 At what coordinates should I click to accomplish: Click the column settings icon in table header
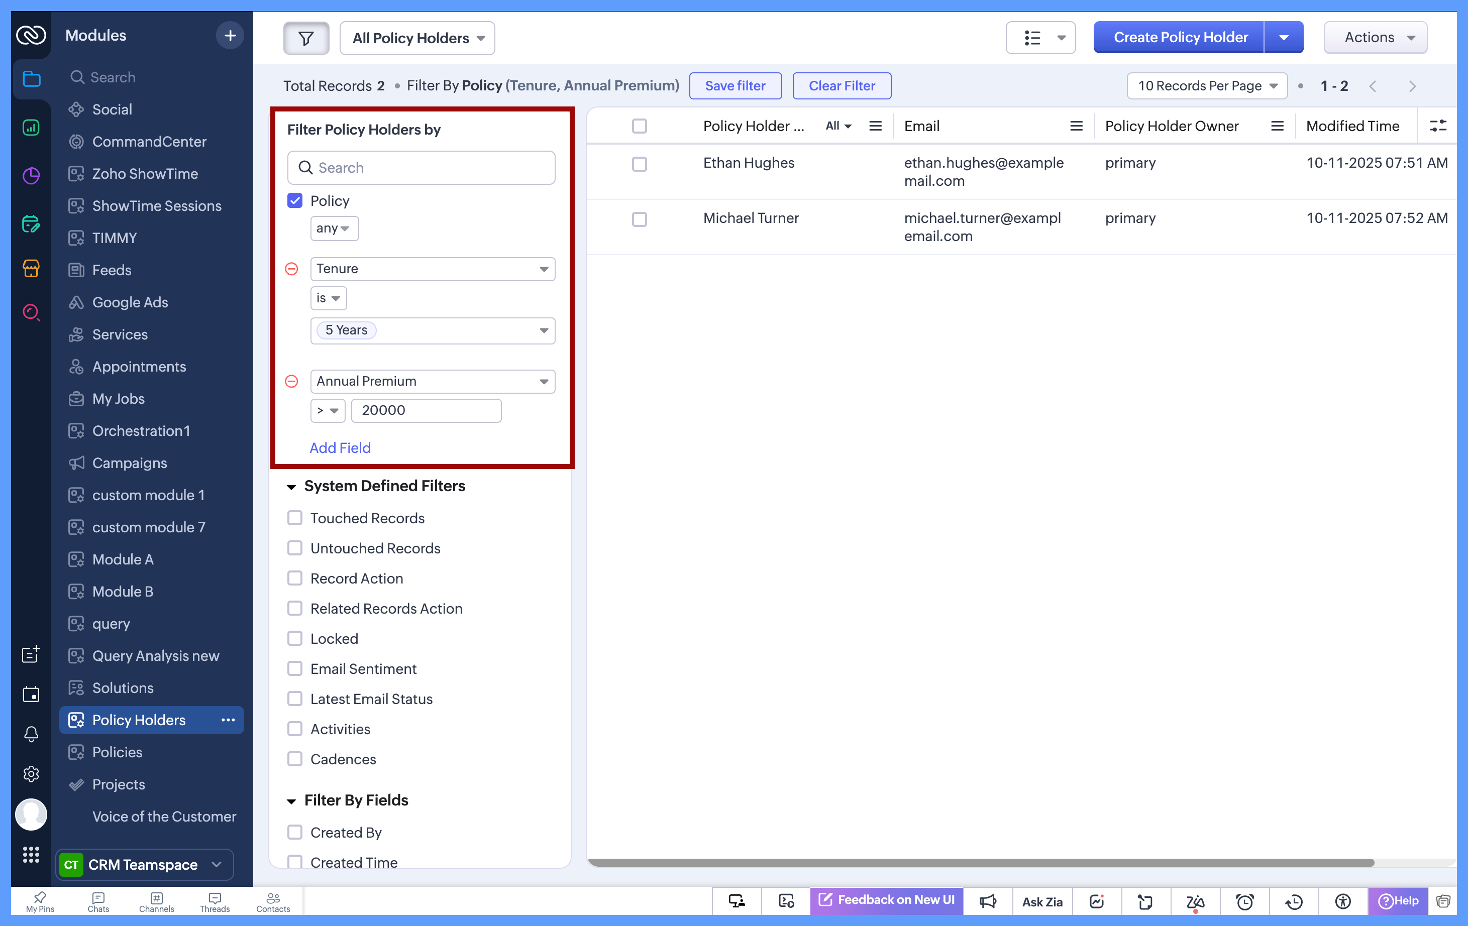pos(1437,126)
